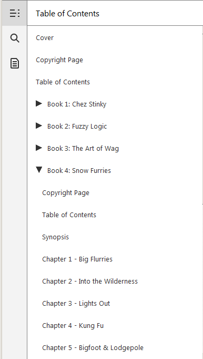Go to Chapter 3 - Lights Out
Image resolution: width=203 pixels, height=359 pixels.
coord(76,304)
